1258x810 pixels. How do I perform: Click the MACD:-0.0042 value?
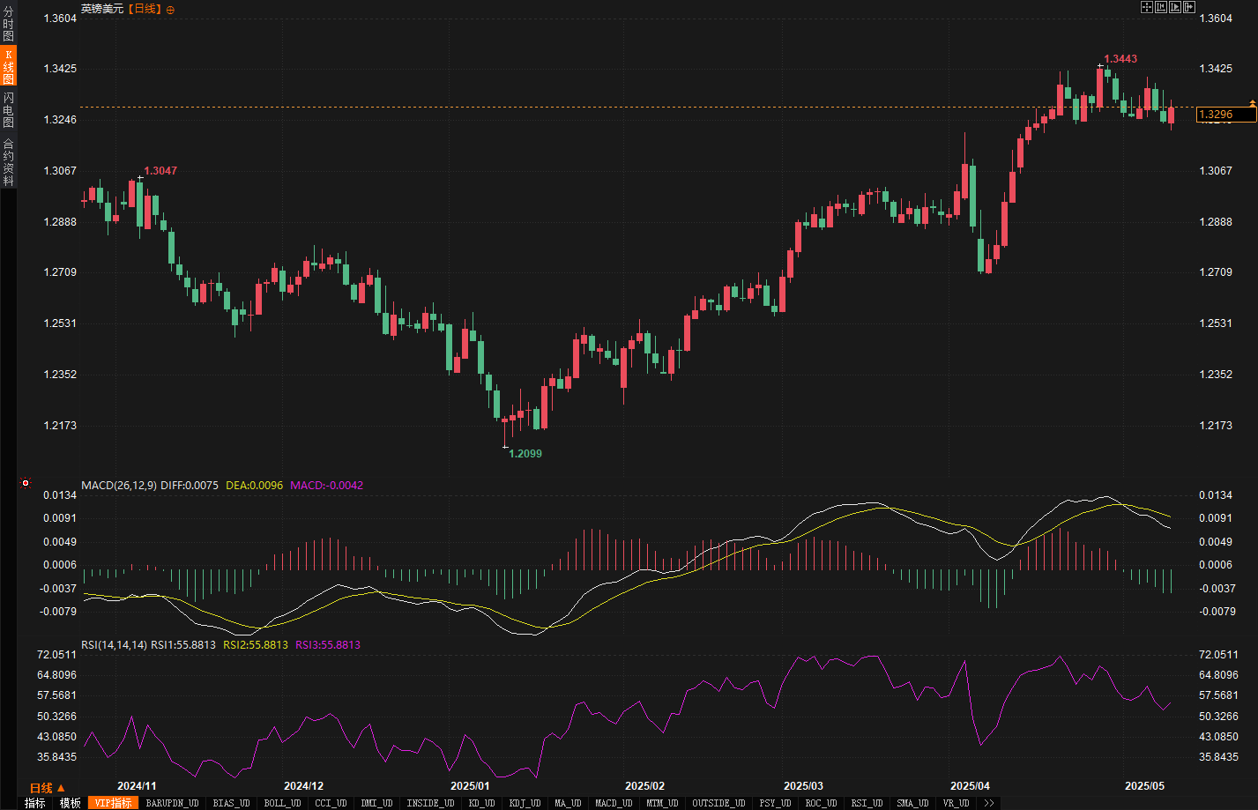pyautogui.click(x=327, y=486)
